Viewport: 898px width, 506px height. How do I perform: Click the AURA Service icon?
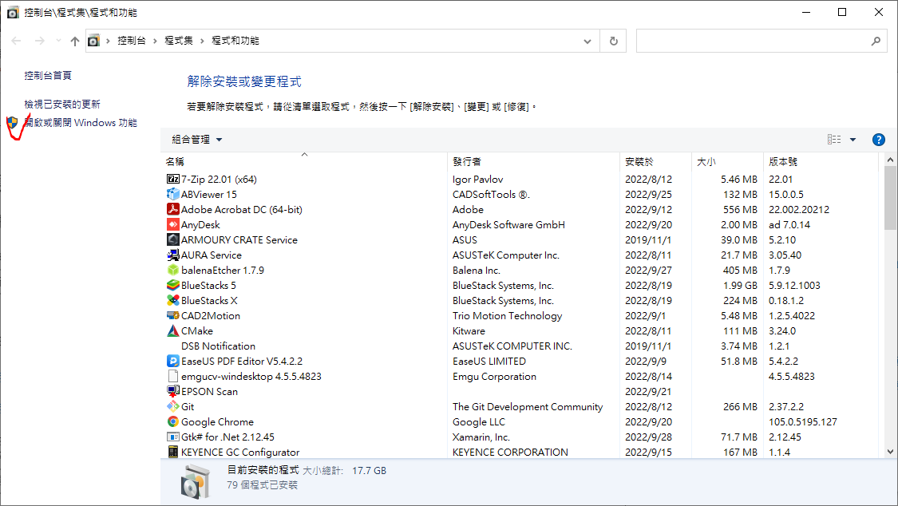173,255
